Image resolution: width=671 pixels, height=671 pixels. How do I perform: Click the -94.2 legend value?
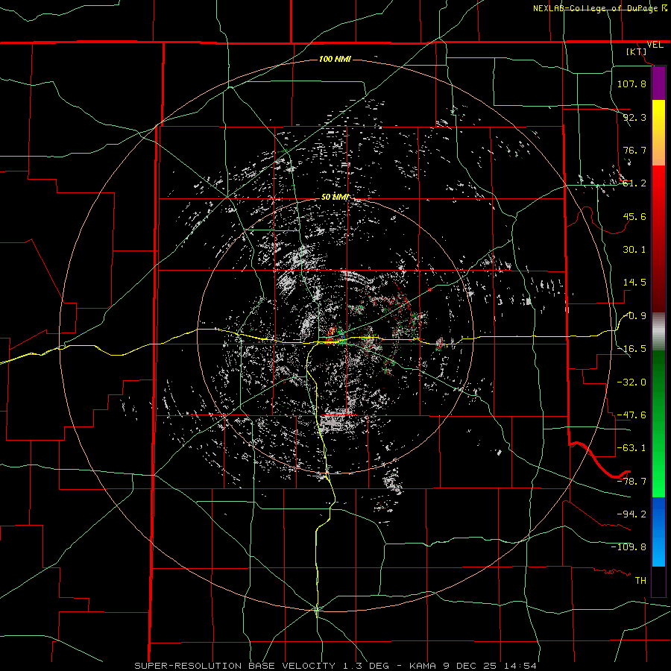pos(631,514)
